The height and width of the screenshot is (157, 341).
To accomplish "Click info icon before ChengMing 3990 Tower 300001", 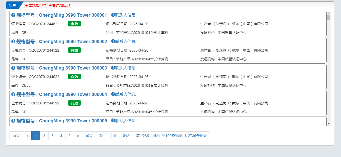I will pyautogui.click(x=13, y=15).
